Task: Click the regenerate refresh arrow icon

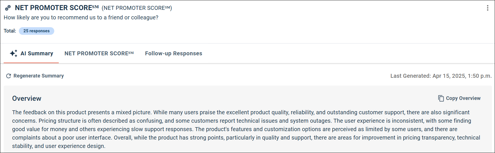Action: 8,76
